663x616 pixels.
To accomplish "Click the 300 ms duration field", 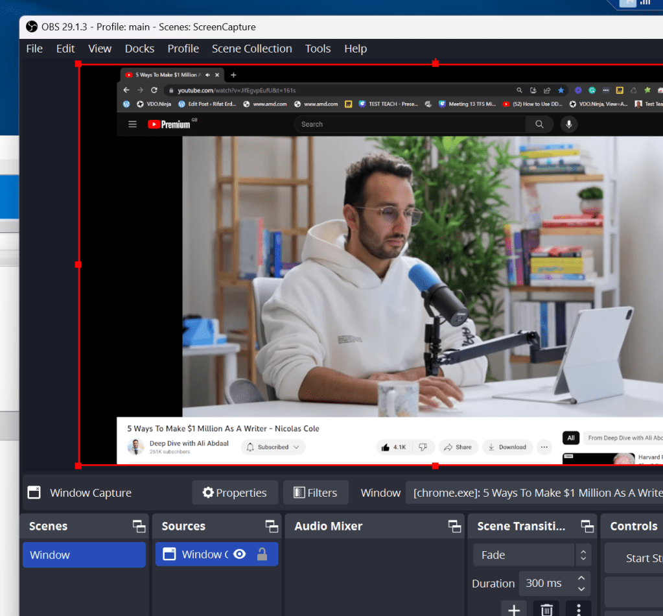I will coord(546,583).
